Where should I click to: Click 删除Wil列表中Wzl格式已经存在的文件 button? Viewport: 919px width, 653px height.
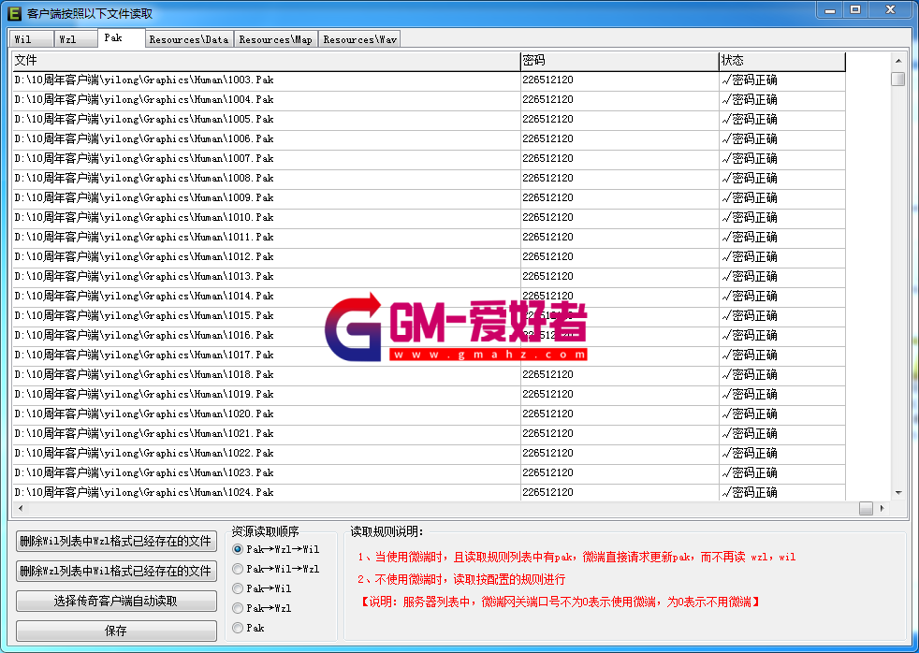pyautogui.click(x=116, y=542)
